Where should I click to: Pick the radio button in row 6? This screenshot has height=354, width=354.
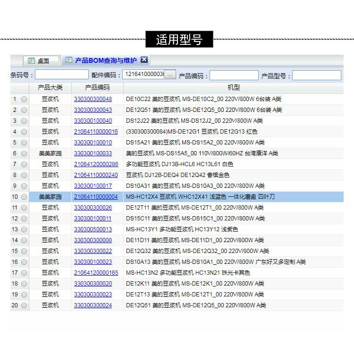point(24,153)
